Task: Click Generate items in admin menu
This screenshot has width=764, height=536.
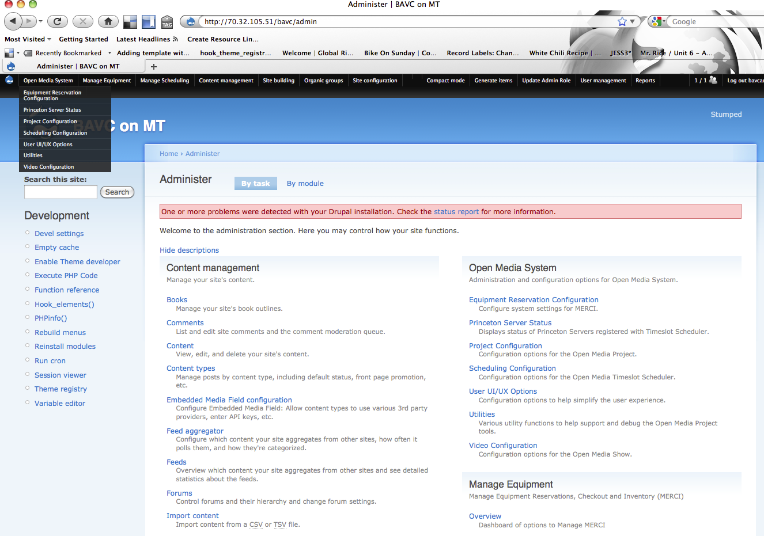Action: (493, 81)
